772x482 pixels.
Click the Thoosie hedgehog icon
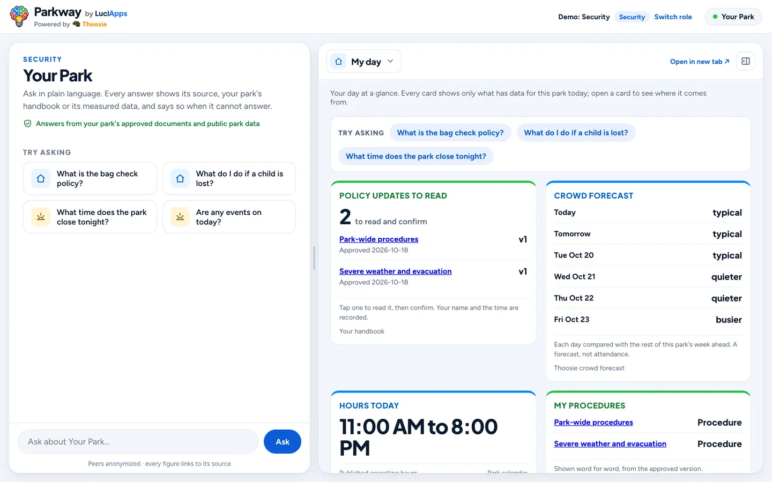point(76,24)
